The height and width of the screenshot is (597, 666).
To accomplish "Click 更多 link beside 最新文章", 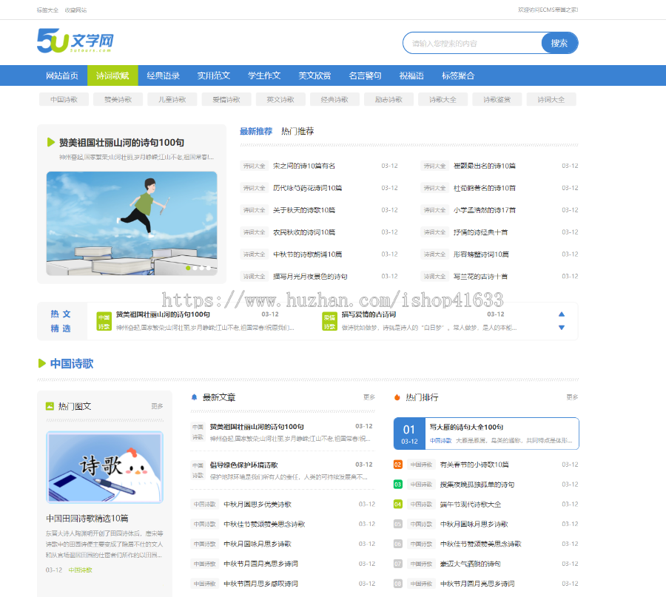I will point(369,397).
